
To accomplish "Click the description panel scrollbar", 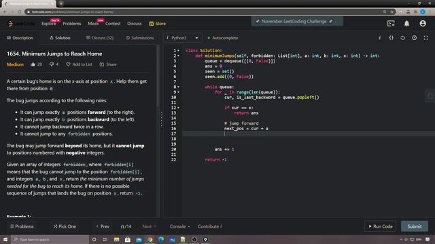I will point(158,76).
